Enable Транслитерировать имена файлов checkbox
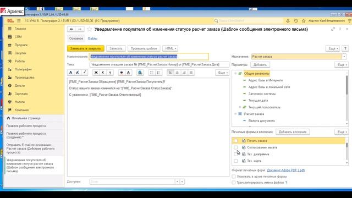This screenshot has width=352, height=198. [234, 183]
